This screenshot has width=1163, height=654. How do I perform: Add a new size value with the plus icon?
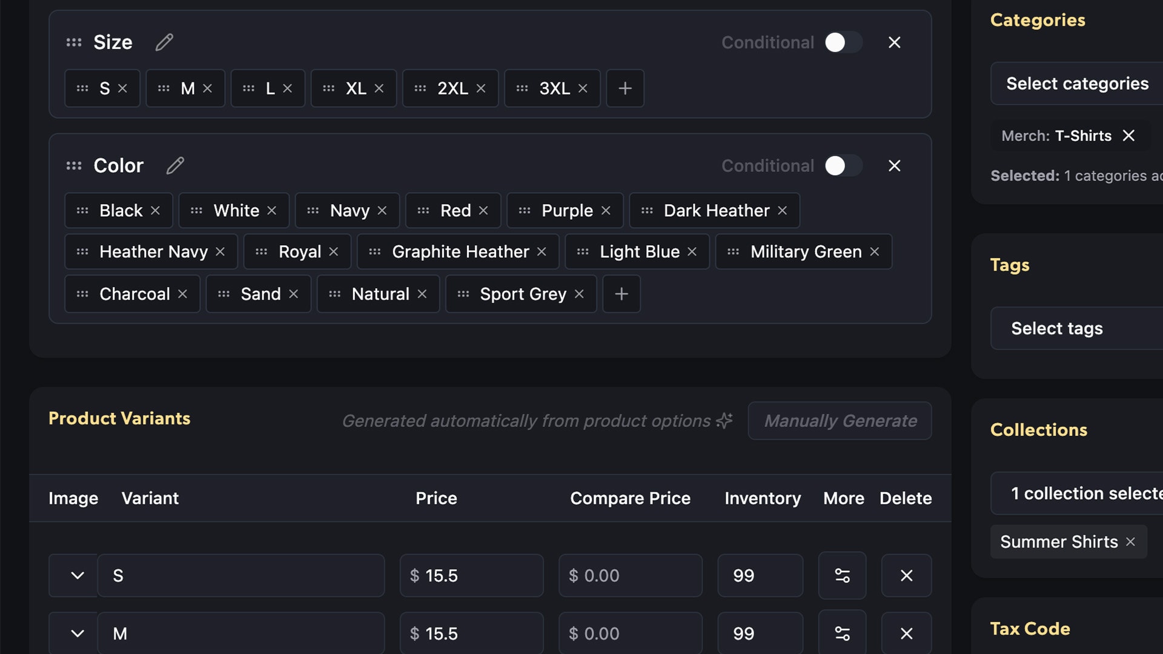(625, 88)
